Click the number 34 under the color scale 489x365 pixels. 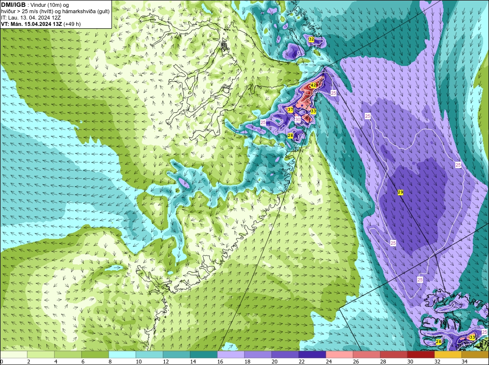[x=465, y=362]
